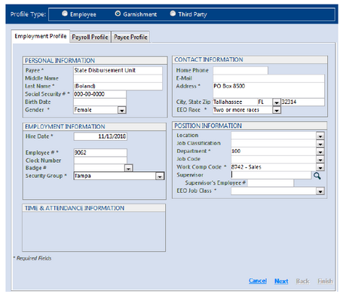Open the Work Comp Code dropdown
343x297 pixels.
click(320, 167)
